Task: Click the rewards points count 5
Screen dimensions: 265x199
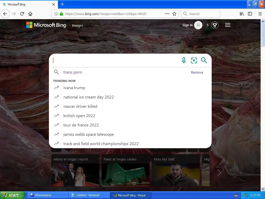Action: (208, 25)
